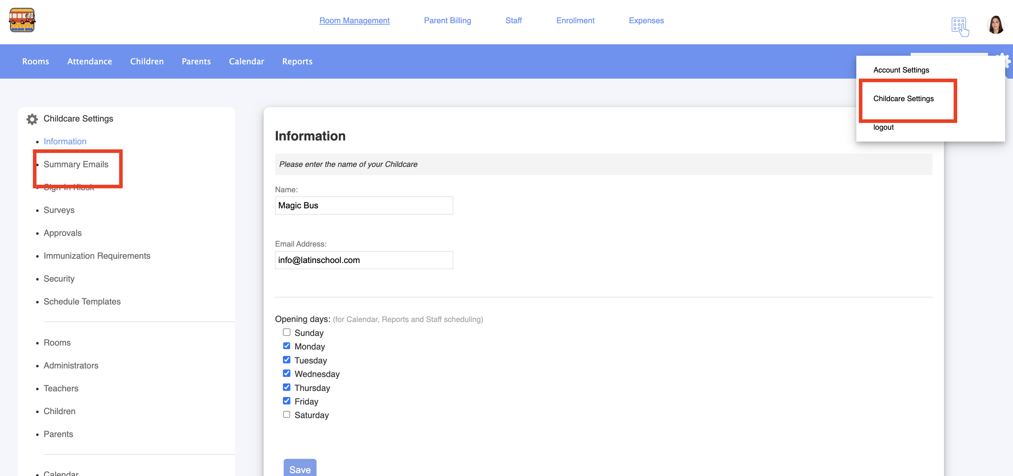The width and height of the screenshot is (1013, 476).
Task: Open the Parent Billing link
Action: [x=447, y=20]
